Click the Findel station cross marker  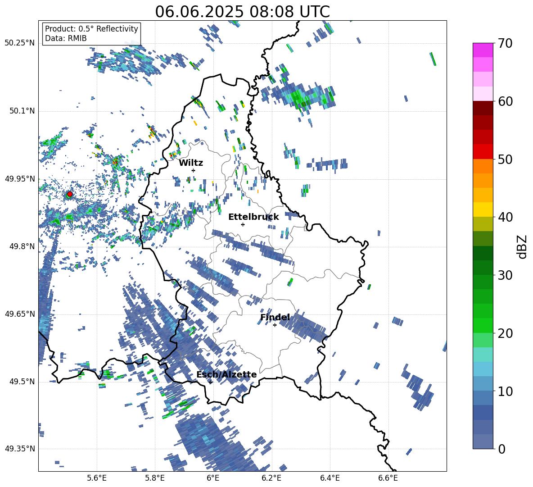(275, 325)
